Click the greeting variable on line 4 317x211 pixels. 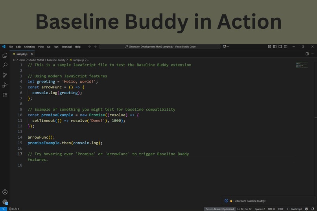coord(46,82)
